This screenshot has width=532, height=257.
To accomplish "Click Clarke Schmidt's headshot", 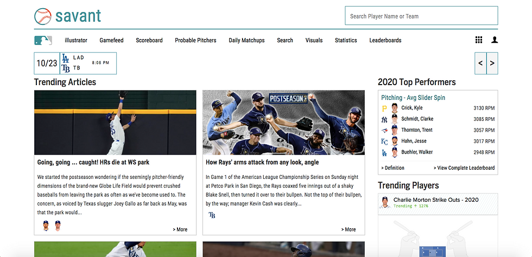I will (x=394, y=119).
